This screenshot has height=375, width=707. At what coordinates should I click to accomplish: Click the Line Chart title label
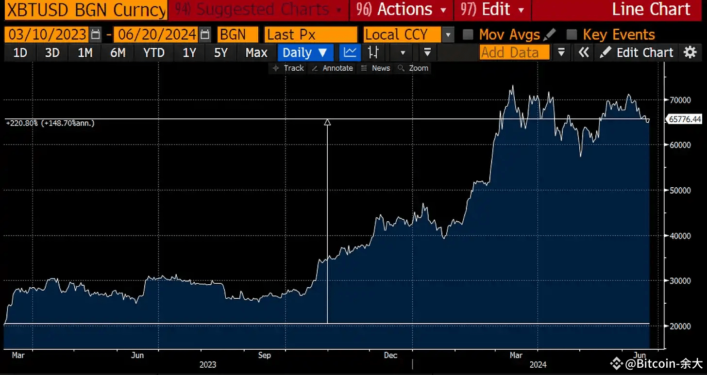[651, 9]
